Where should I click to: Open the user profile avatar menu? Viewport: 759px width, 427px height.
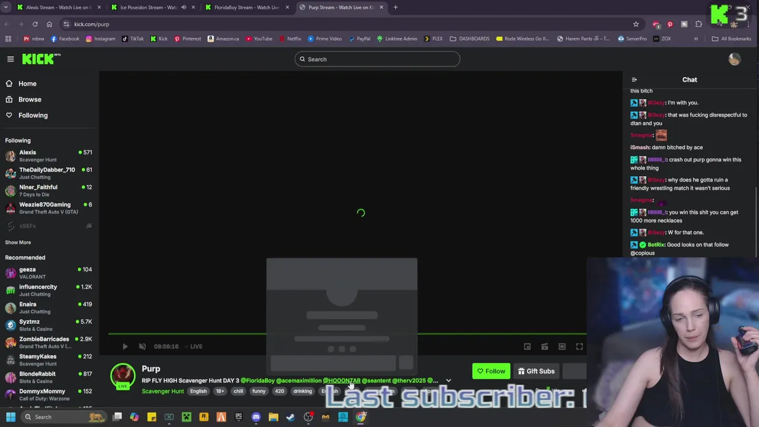point(735,59)
